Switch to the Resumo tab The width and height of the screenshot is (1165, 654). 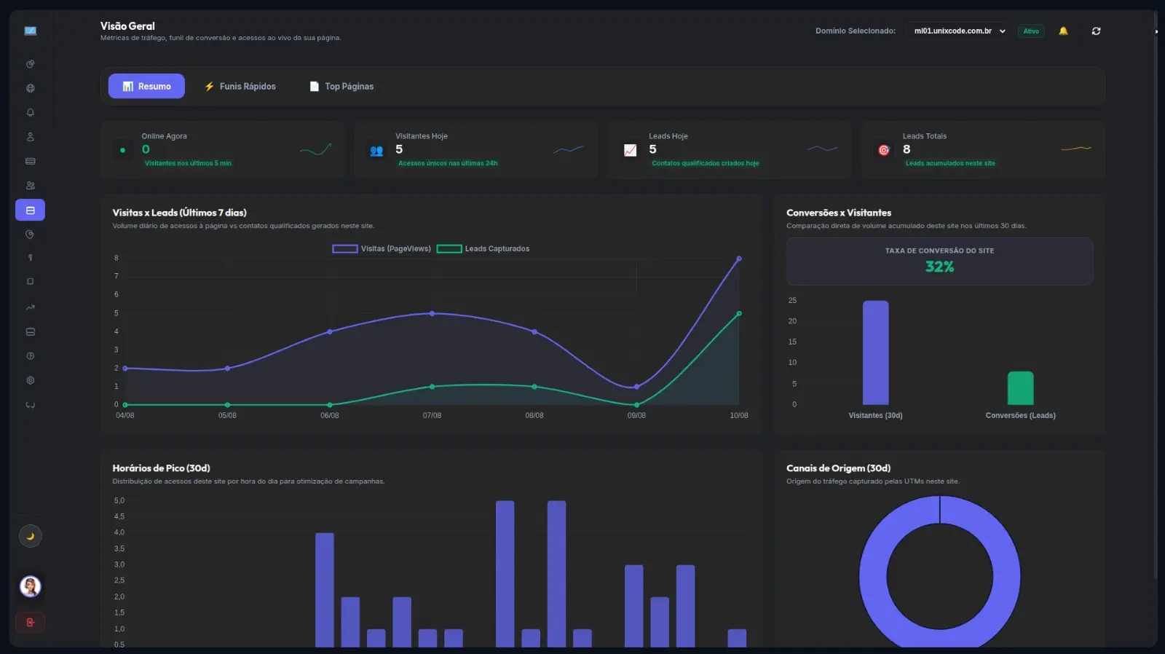point(146,86)
